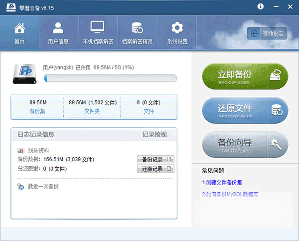Click the 还原文件 restore files button

pyautogui.click(x=245, y=111)
